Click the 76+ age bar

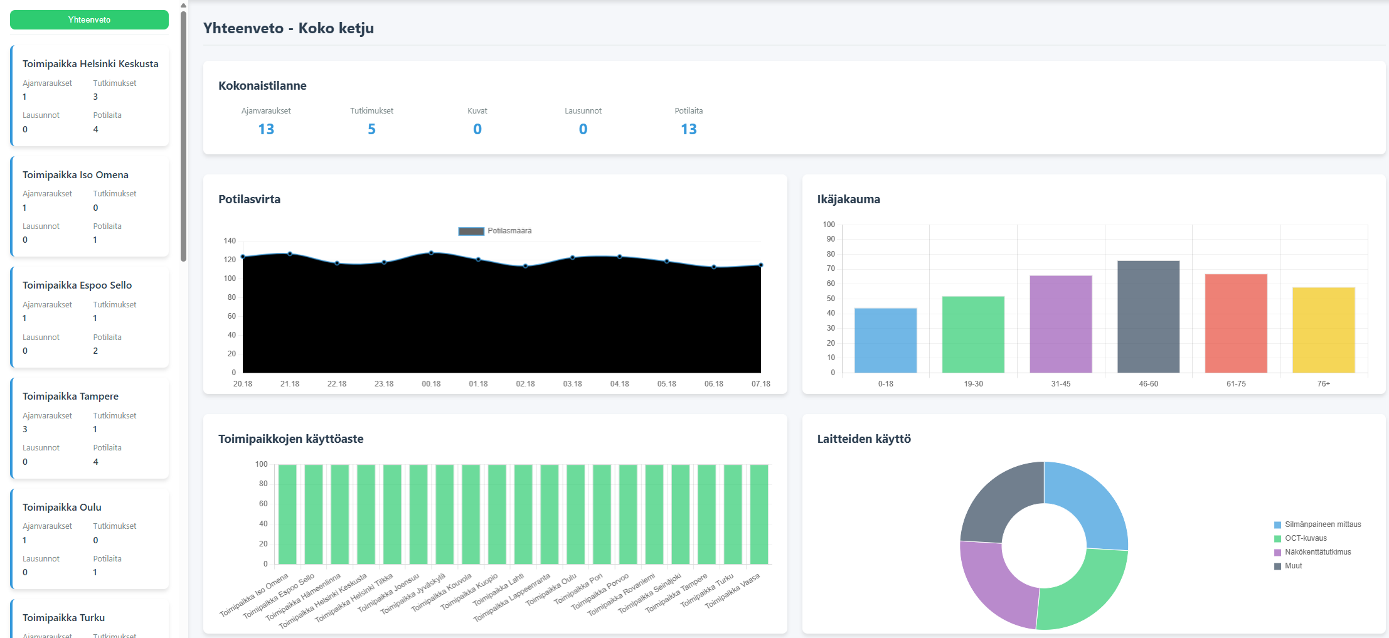(x=1324, y=330)
